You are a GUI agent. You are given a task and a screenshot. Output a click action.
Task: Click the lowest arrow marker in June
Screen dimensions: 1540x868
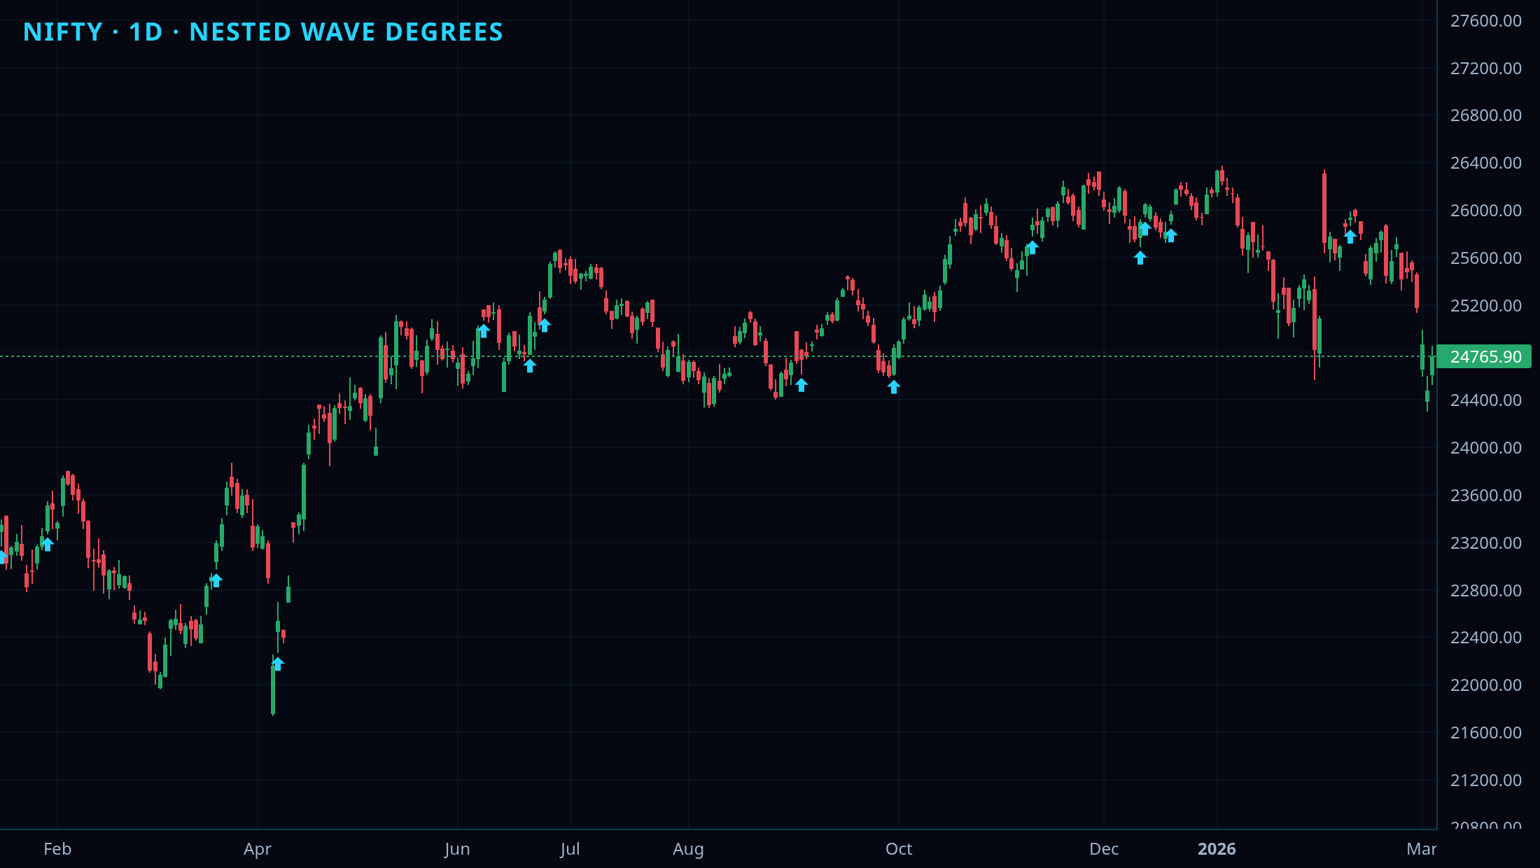530,365
